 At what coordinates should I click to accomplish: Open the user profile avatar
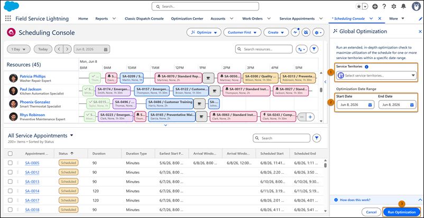(417, 6)
